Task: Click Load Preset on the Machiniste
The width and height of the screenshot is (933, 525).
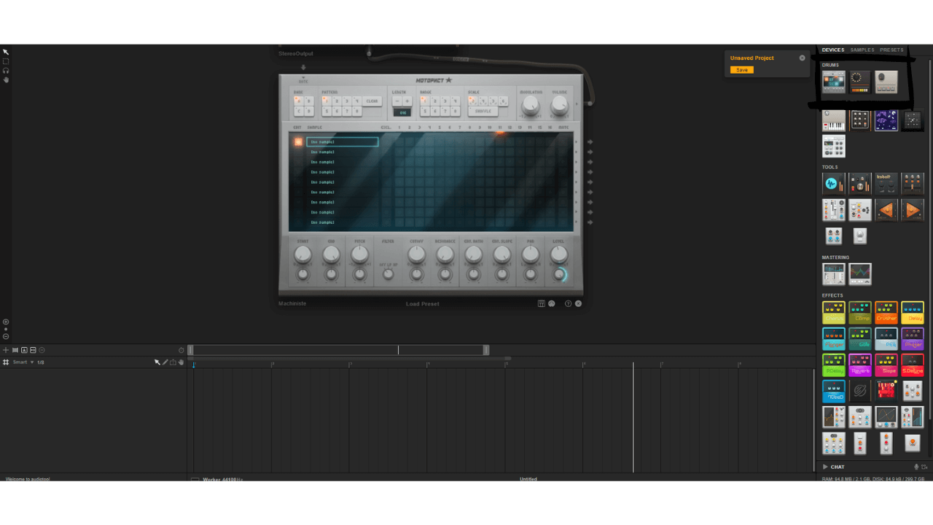Action: 421,303
